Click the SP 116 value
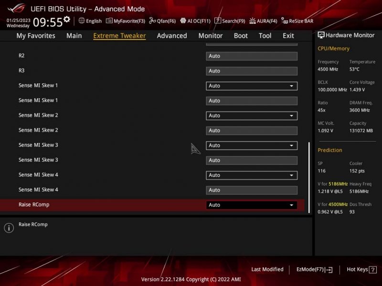 pyautogui.click(x=321, y=171)
